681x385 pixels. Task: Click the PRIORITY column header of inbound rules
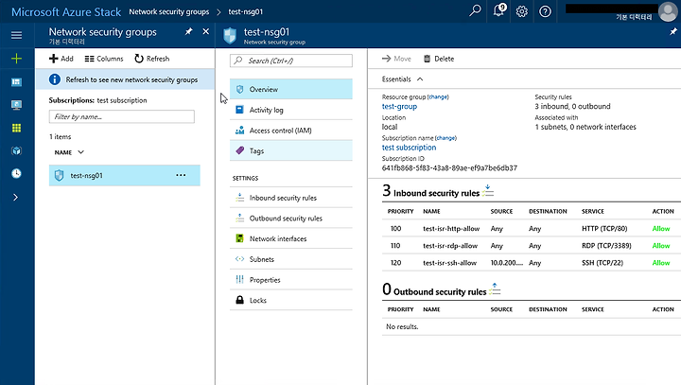pos(400,211)
